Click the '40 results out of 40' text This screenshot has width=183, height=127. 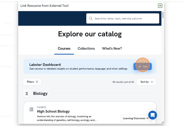pos(123,82)
